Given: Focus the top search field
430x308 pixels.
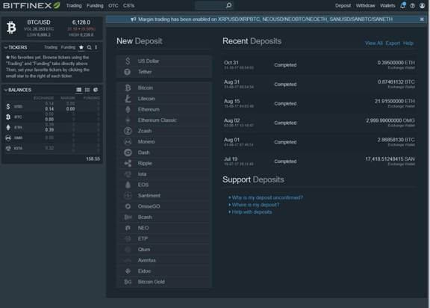Looking at the screenshot, I should 210,5.
